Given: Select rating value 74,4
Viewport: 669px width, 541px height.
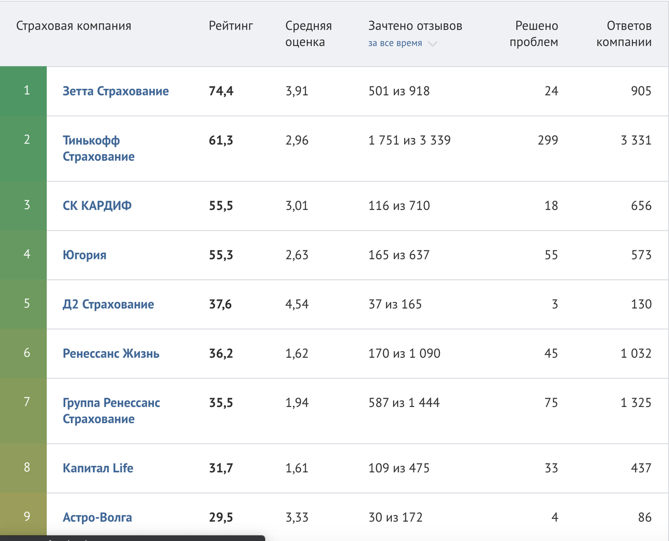Looking at the screenshot, I should (x=221, y=91).
